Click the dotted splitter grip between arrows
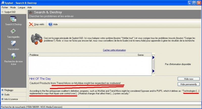The height and width of the screenshot is (109, 202). pyautogui.click(x=154, y=64)
